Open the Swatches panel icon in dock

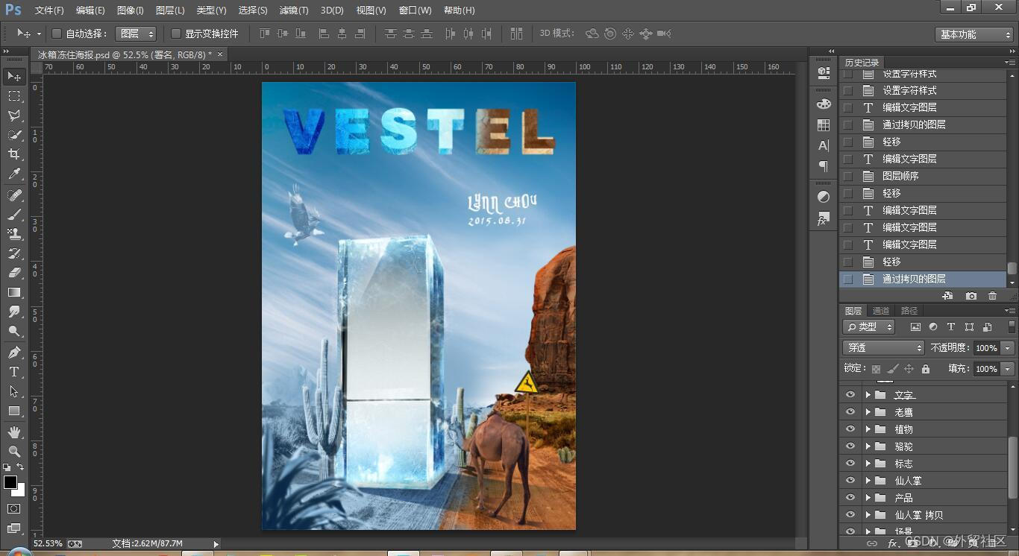(x=824, y=125)
